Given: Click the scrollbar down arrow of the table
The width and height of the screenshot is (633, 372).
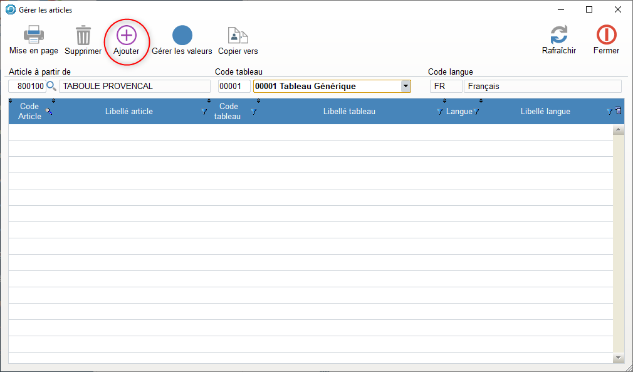Looking at the screenshot, I should (x=619, y=357).
